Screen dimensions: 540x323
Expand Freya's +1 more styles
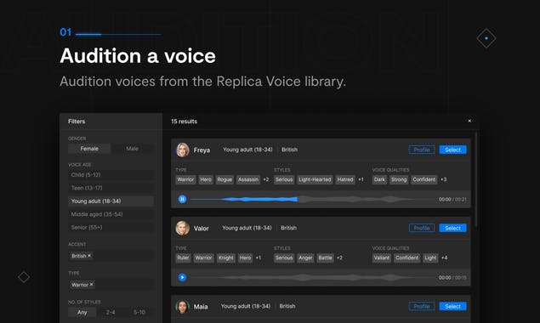361,179
